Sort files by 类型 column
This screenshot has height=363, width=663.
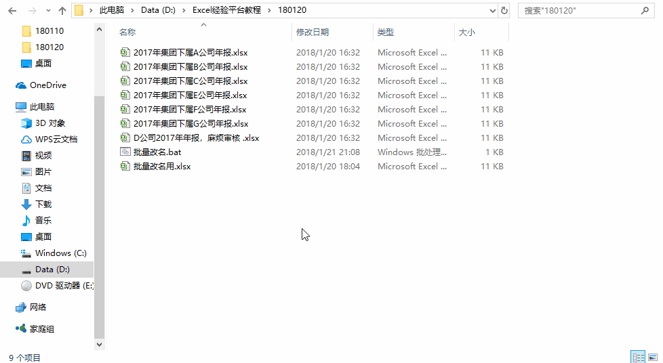point(386,32)
